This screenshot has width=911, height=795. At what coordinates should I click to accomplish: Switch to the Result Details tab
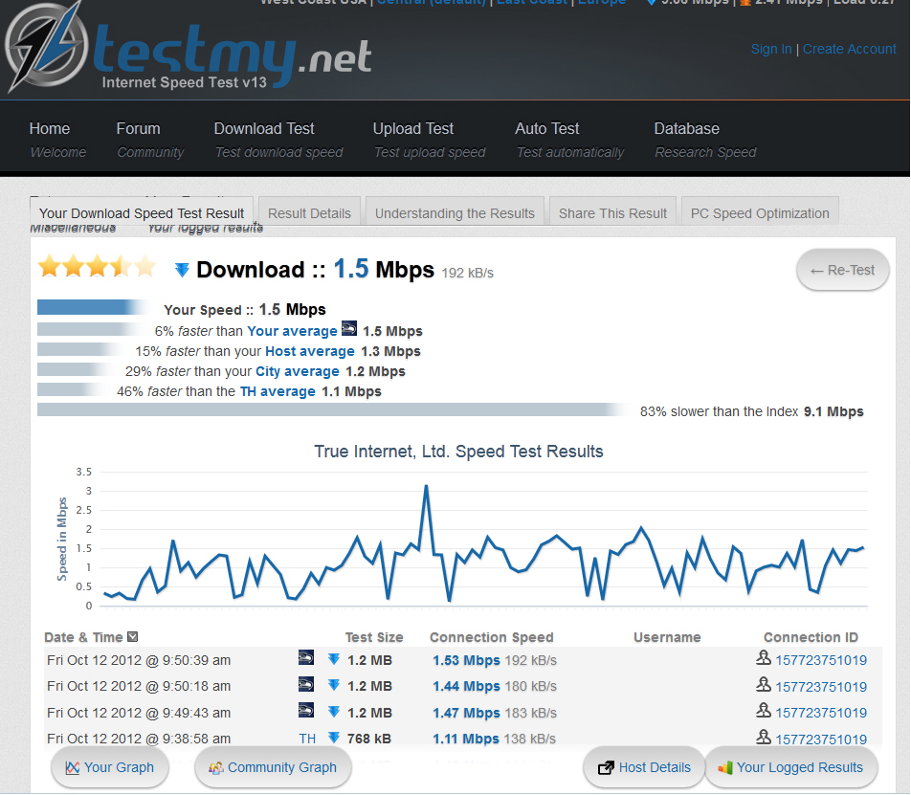310,212
